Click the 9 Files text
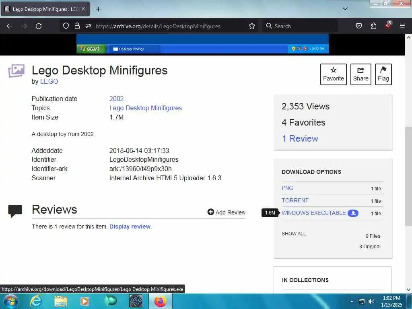Screen dimensions: 412x309 coord(373,236)
